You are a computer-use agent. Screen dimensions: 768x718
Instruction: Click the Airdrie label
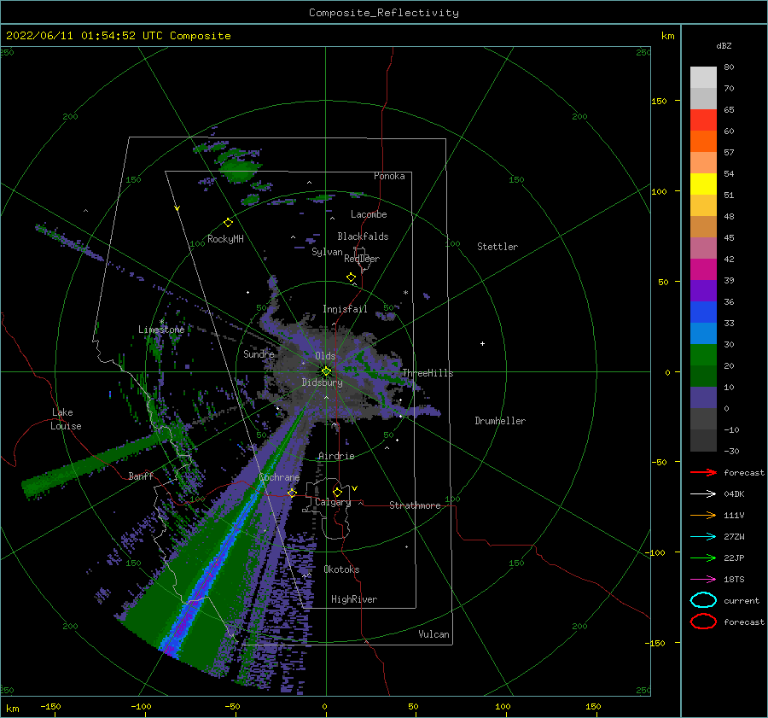point(336,456)
